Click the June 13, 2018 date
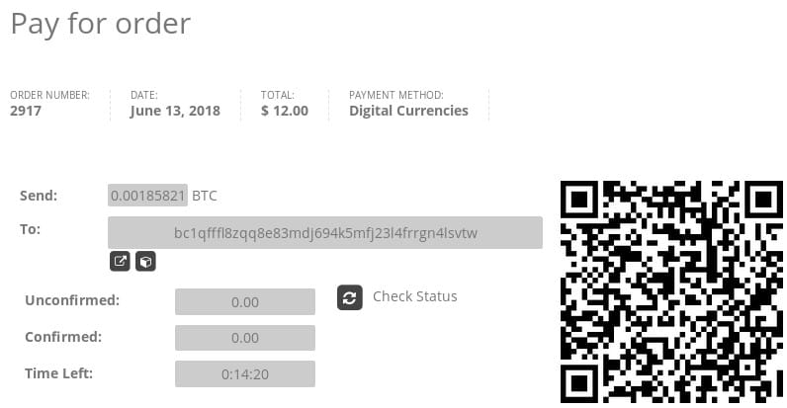This screenshot has height=408, width=787. 175,111
